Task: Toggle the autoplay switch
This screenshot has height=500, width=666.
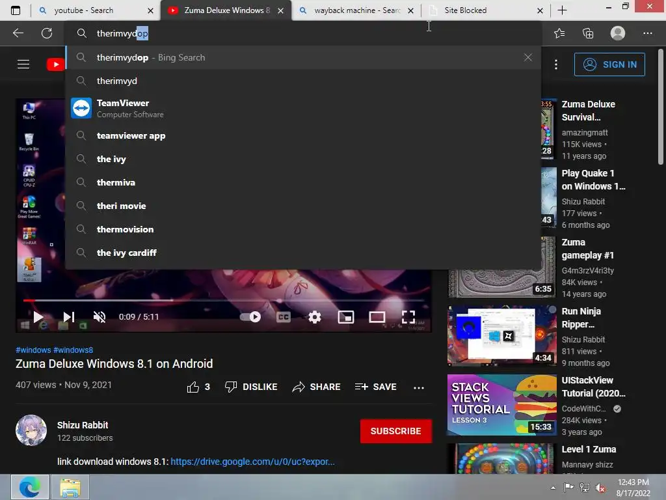Action: [x=250, y=317]
